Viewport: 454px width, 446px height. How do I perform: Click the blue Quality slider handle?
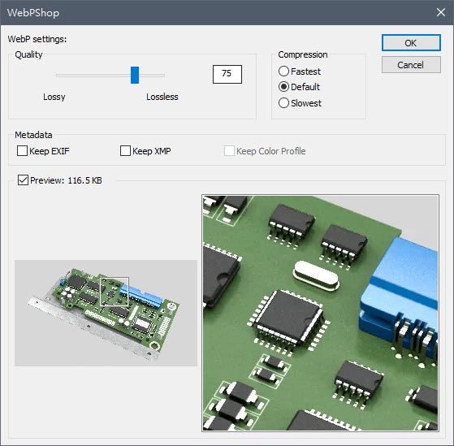point(135,75)
